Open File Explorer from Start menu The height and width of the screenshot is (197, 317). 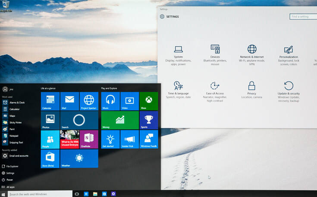click(10, 167)
